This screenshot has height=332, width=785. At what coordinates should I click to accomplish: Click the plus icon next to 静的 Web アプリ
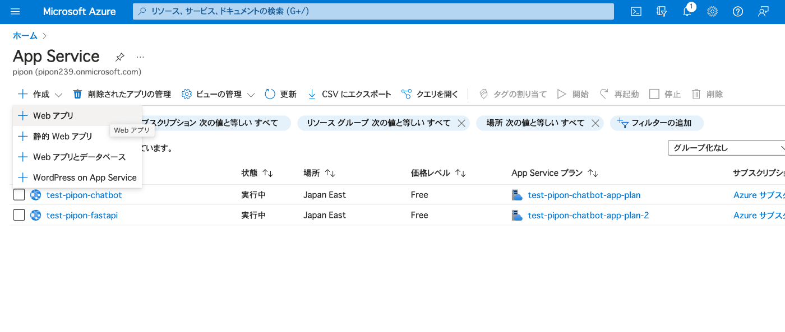pyautogui.click(x=22, y=136)
